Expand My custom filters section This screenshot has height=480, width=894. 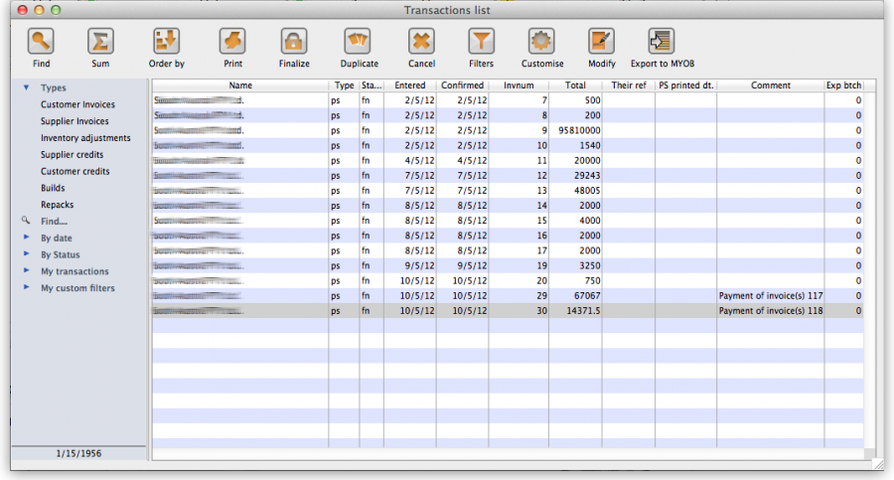click(x=27, y=288)
